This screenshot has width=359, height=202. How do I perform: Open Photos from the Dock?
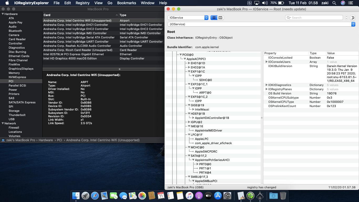coord(142,195)
